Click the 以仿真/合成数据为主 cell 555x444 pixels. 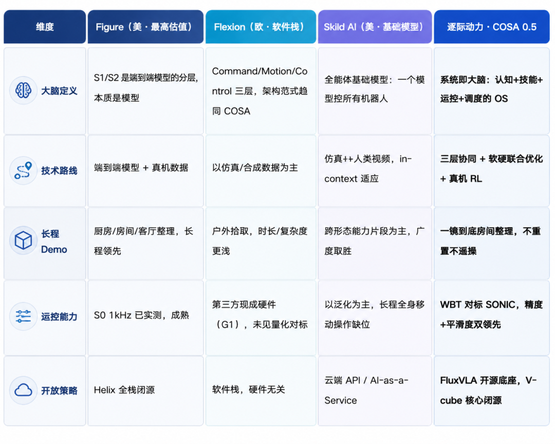coord(261,171)
